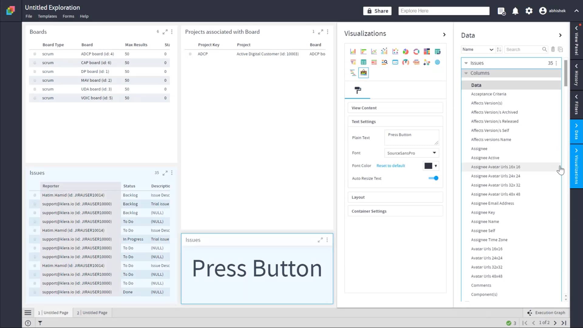Expand the Container Settings section

point(395,211)
